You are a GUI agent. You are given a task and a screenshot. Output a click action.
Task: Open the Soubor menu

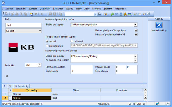click(x=9, y=9)
